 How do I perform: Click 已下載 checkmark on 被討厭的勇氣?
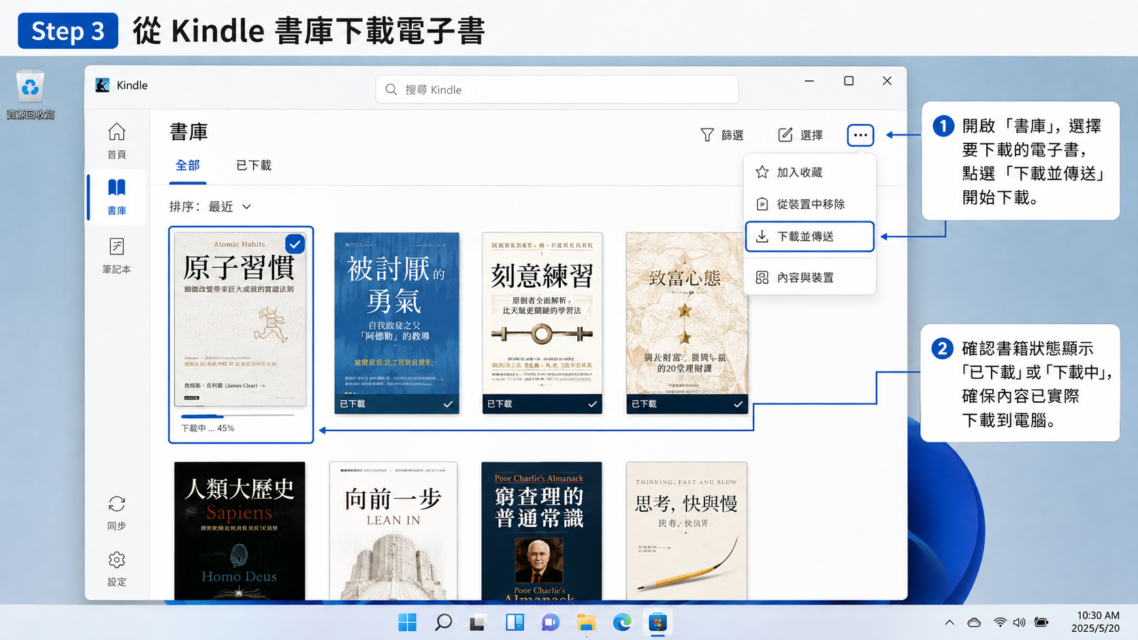pyautogui.click(x=448, y=404)
